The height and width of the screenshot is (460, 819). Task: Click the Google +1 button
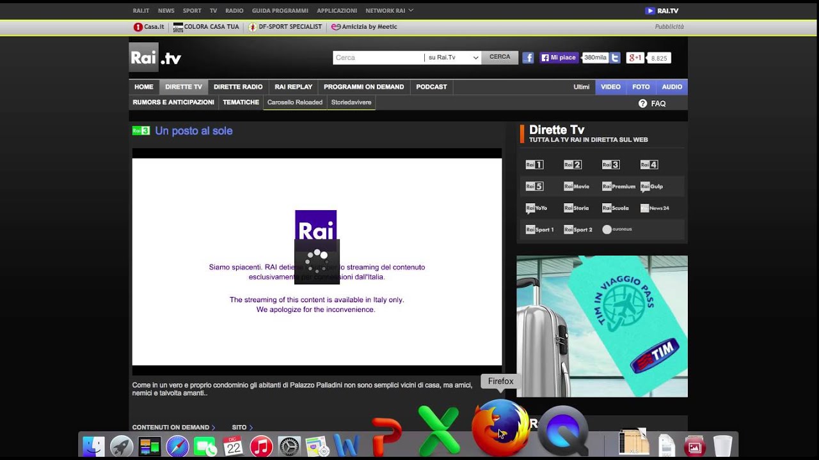635,57
